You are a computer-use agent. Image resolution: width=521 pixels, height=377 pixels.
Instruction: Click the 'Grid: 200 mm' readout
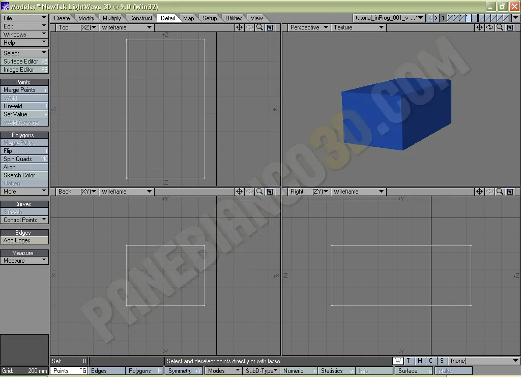(x=24, y=371)
